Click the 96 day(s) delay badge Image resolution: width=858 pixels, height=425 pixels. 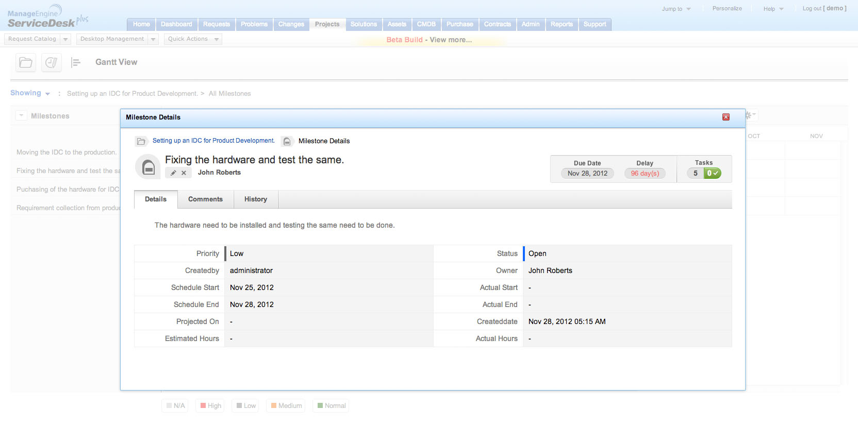(645, 174)
